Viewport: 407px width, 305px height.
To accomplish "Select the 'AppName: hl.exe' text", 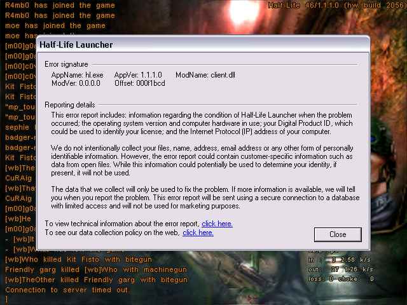I will tap(78, 75).
